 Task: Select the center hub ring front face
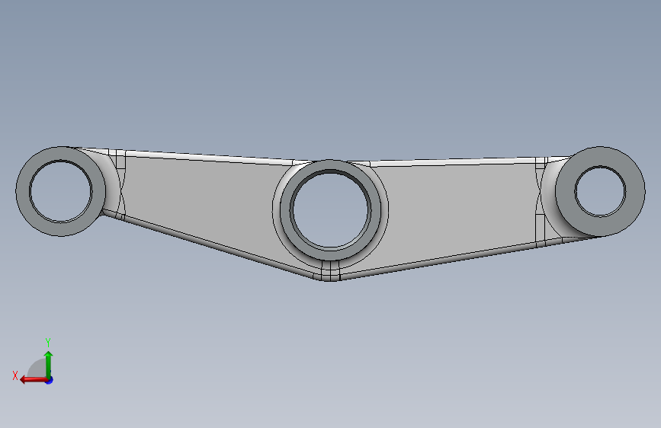click(286, 209)
